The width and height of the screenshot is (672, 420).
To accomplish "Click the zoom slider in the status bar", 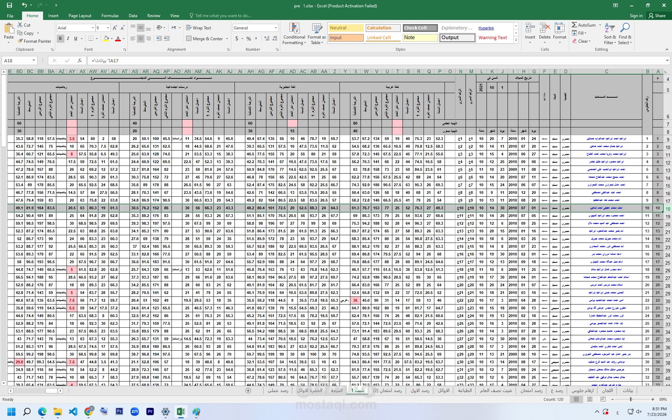I will 631,399.
